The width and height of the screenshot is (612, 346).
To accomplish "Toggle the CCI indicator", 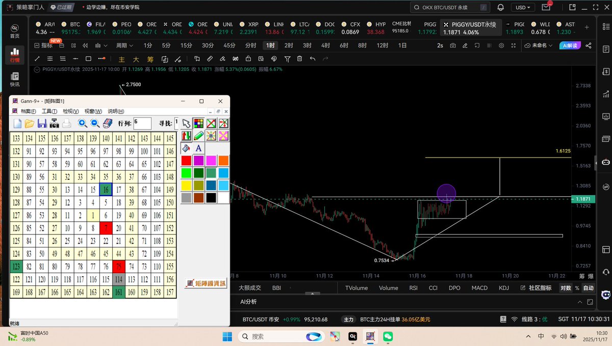I will click(433, 288).
